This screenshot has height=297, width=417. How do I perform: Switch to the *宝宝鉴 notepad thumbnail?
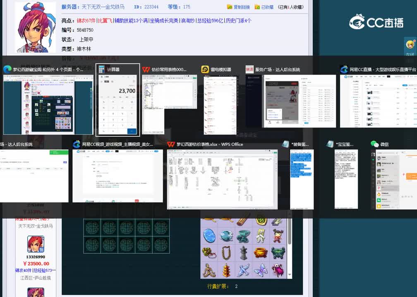346,179
